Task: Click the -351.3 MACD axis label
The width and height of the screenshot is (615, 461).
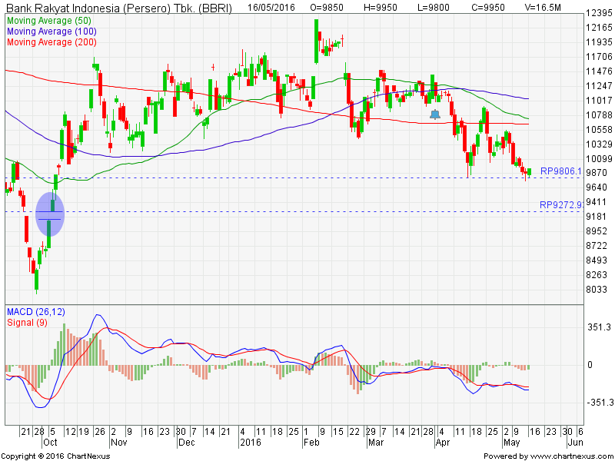Action: [599, 403]
